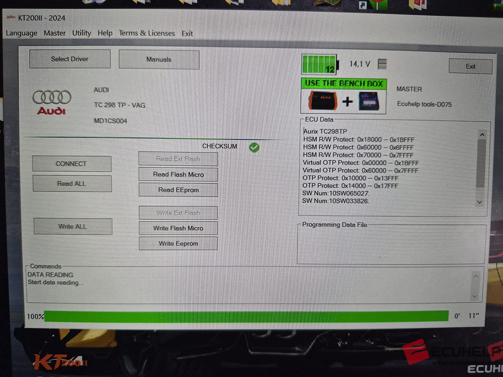Click inside Programming Data File box

click(391, 245)
